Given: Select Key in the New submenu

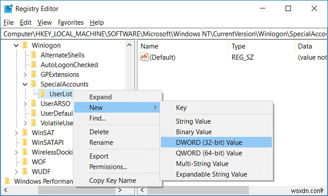Looking at the screenshot, I should click(216, 108).
